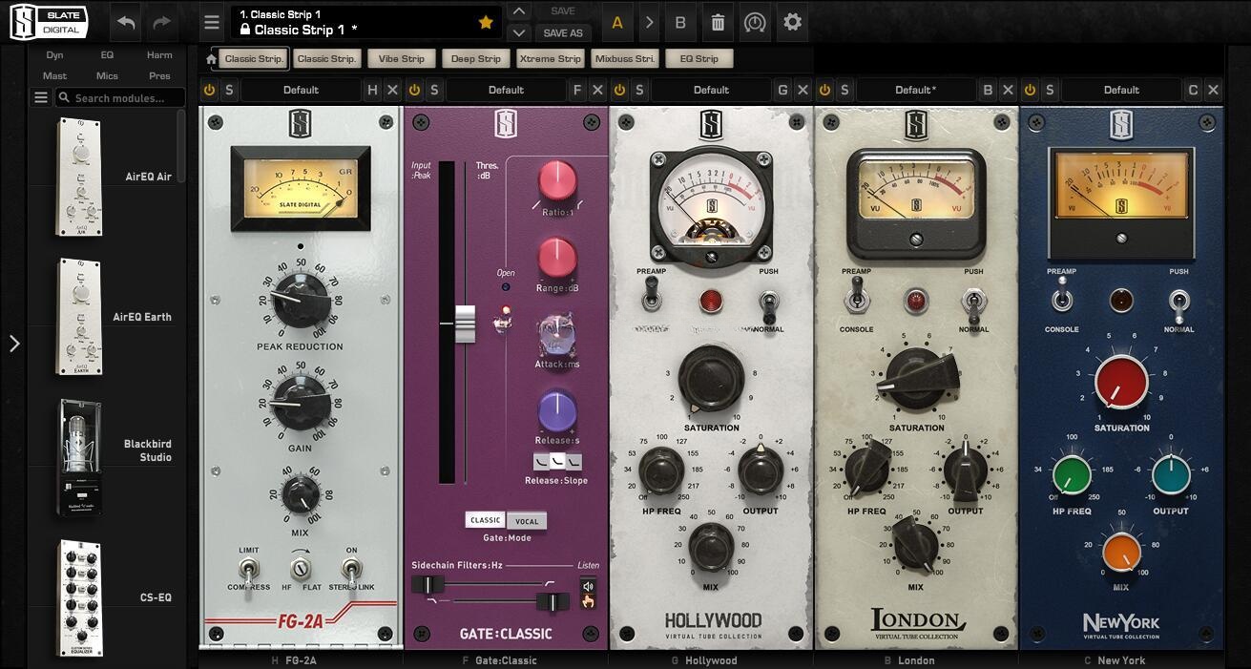1251x669 pixels.
Task: Remove the Gate:Classic module with X
Action: pos(597,90)
